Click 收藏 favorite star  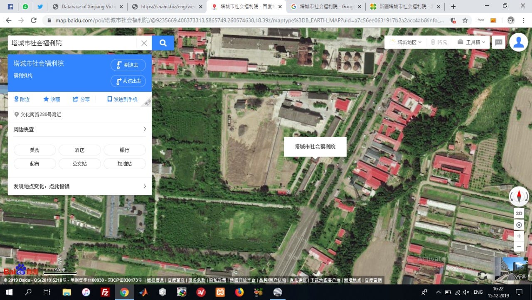point(52,99)
